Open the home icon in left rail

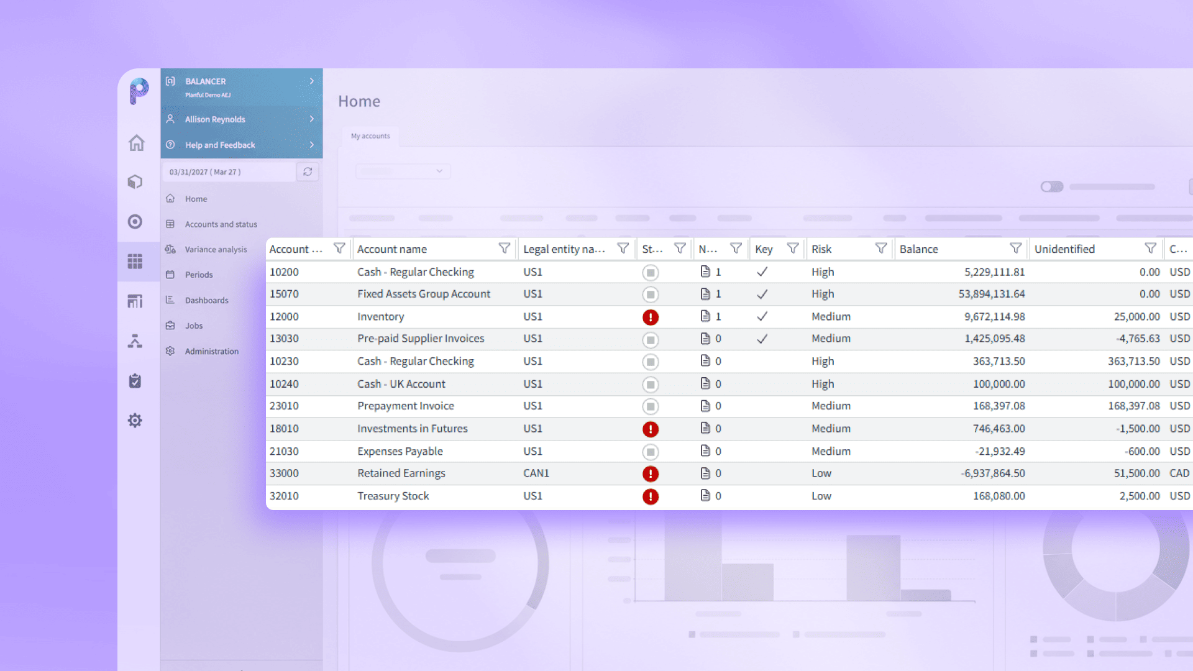(136, 143)
